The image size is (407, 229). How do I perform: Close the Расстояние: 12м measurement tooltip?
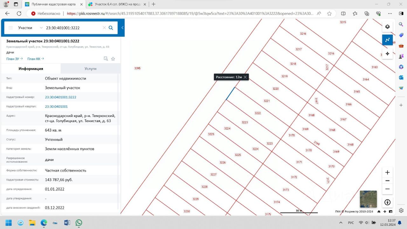coord(245,77)
